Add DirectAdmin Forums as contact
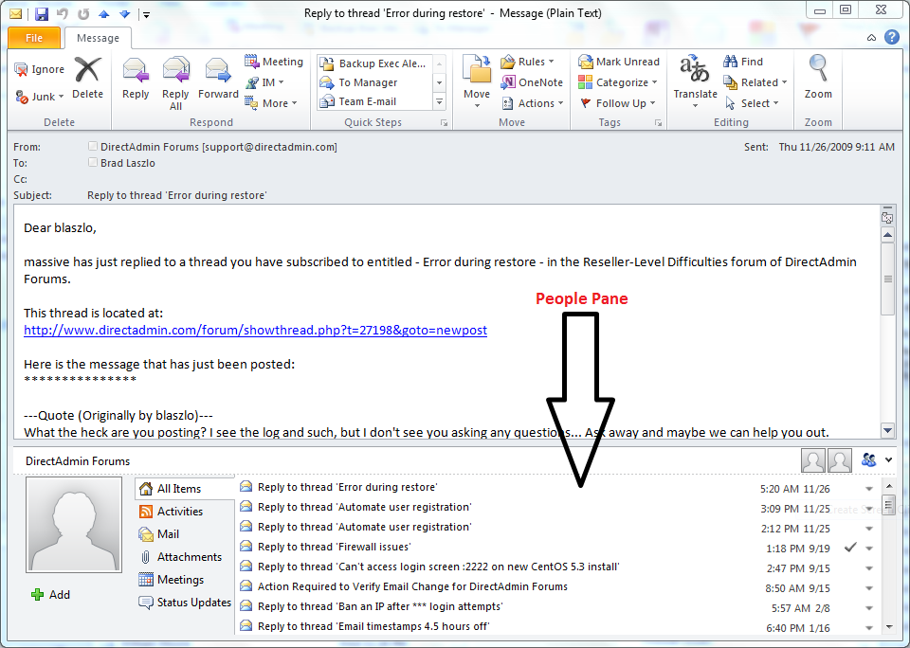Screen dimensions: 910x648 point(50,595)
